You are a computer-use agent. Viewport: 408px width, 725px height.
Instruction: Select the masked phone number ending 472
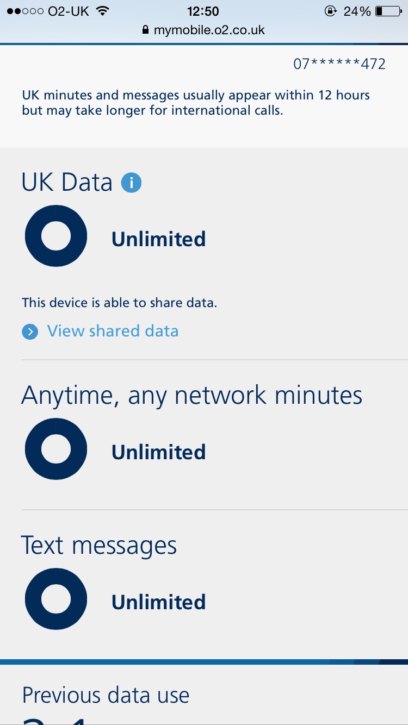coord(339,64)
